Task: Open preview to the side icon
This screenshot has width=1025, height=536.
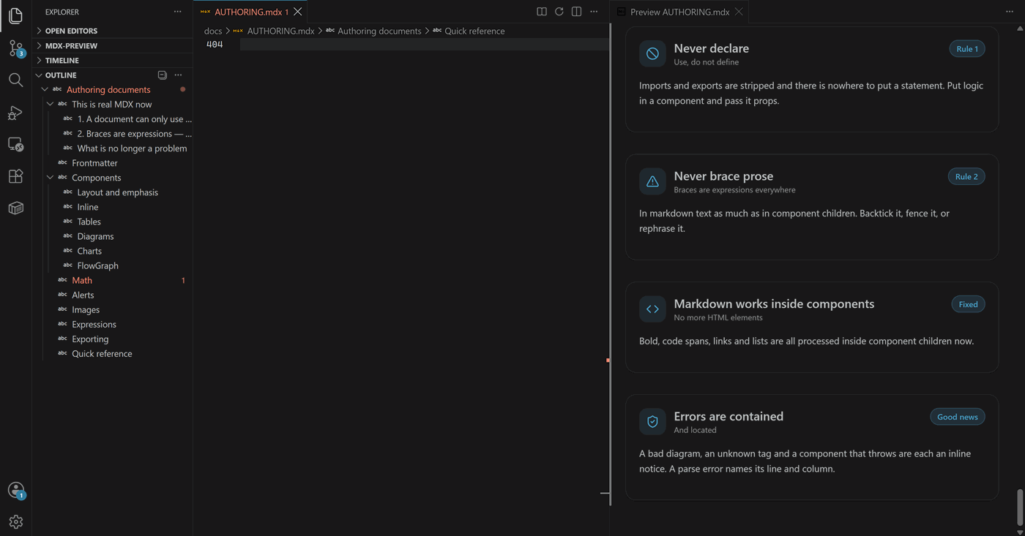Action: (542, 12)
